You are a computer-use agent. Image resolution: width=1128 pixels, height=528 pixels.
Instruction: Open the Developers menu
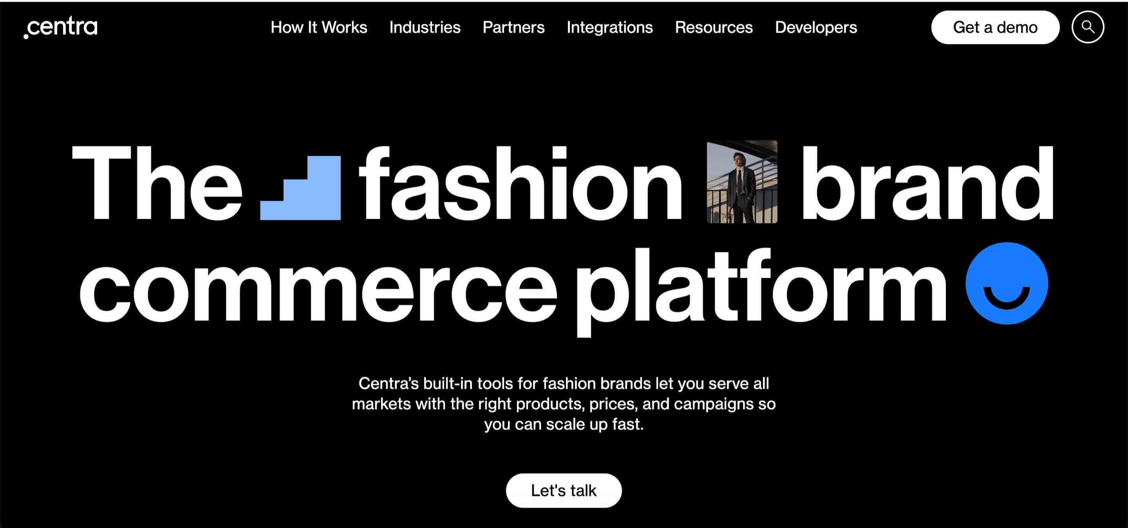point(816,27)
